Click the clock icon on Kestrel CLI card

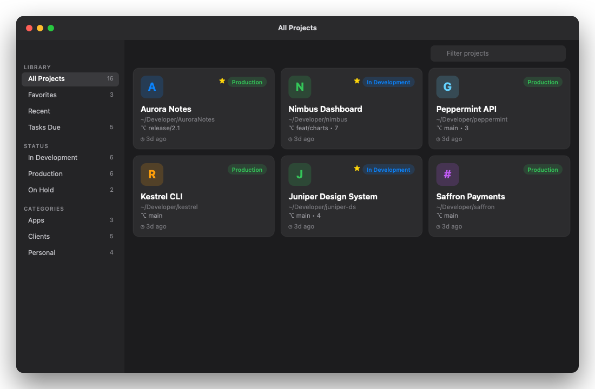(143, 227)
